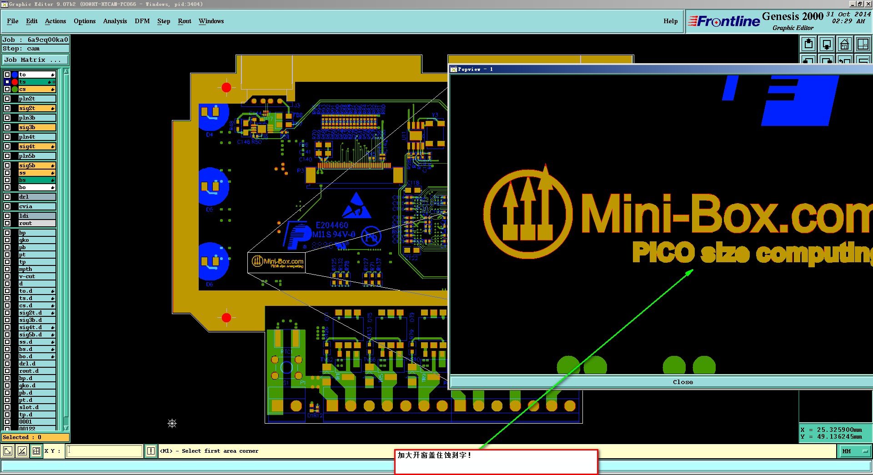Toggle display checkbox for layer 'ts'

point(7,82)
